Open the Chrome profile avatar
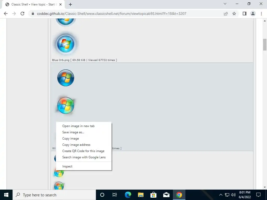This screenshot has height=200, width=267. coord(253,14)
